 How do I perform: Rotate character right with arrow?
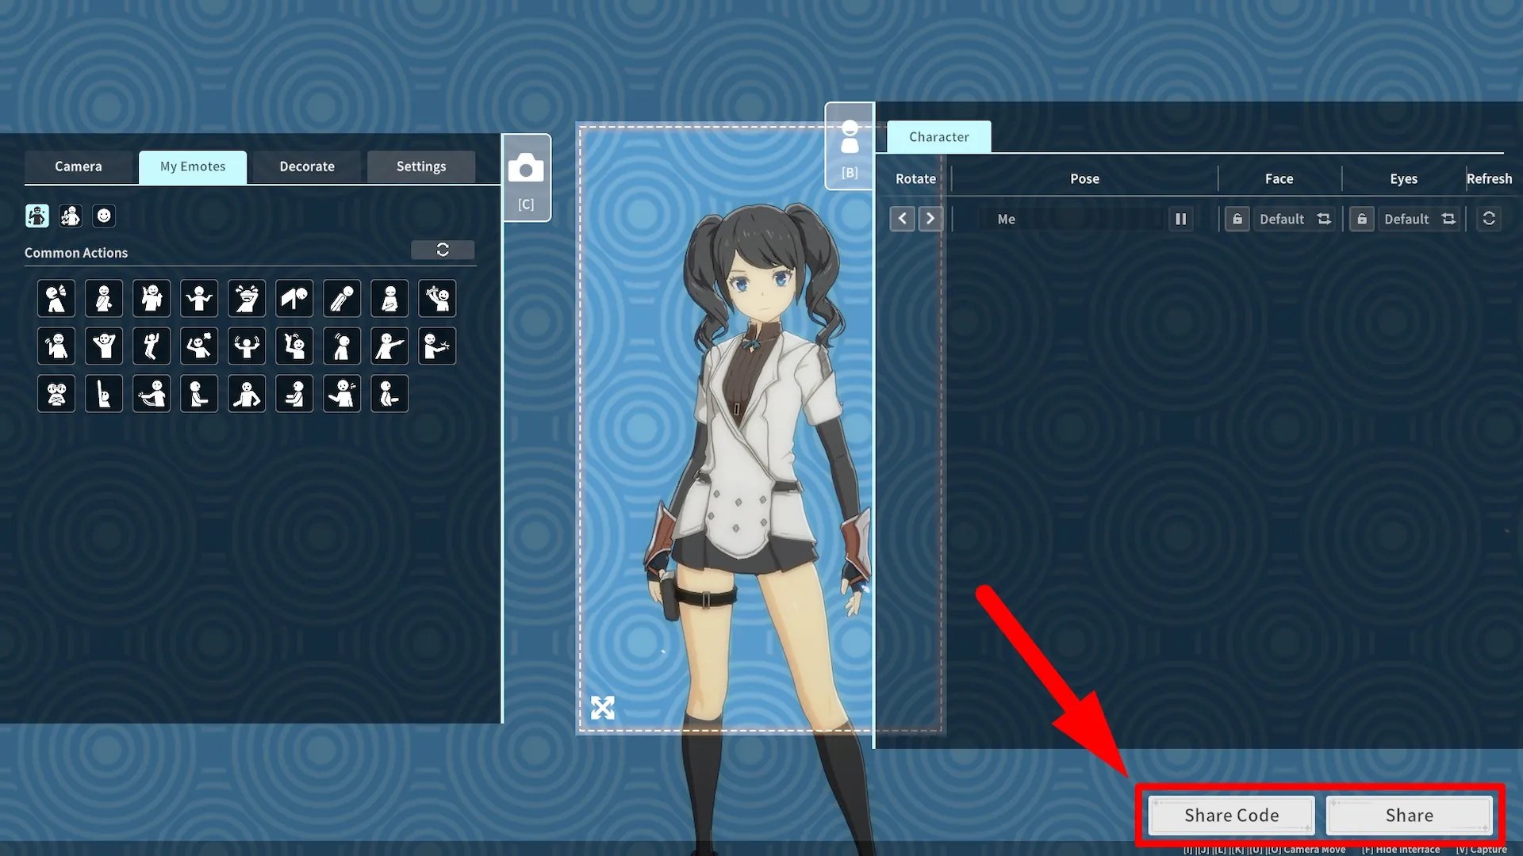tap(930, 219)
